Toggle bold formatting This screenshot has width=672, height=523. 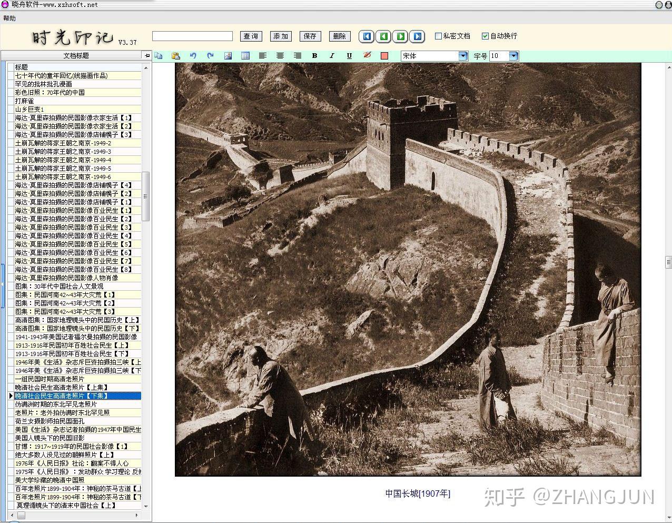click(315, 56)
